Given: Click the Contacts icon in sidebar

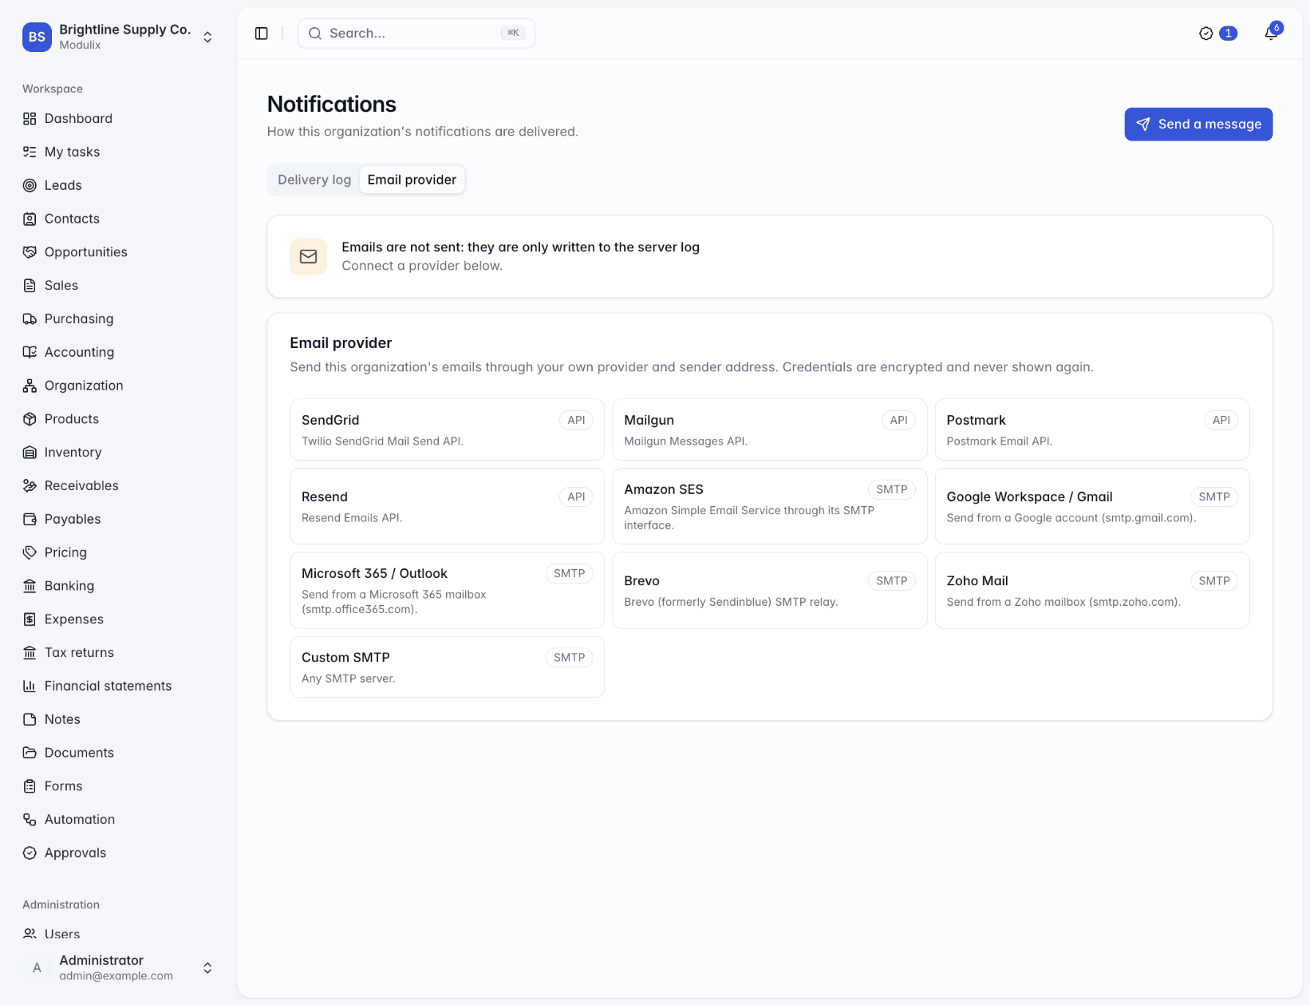Looking at the screenshot, I should [x=29, y=218].
